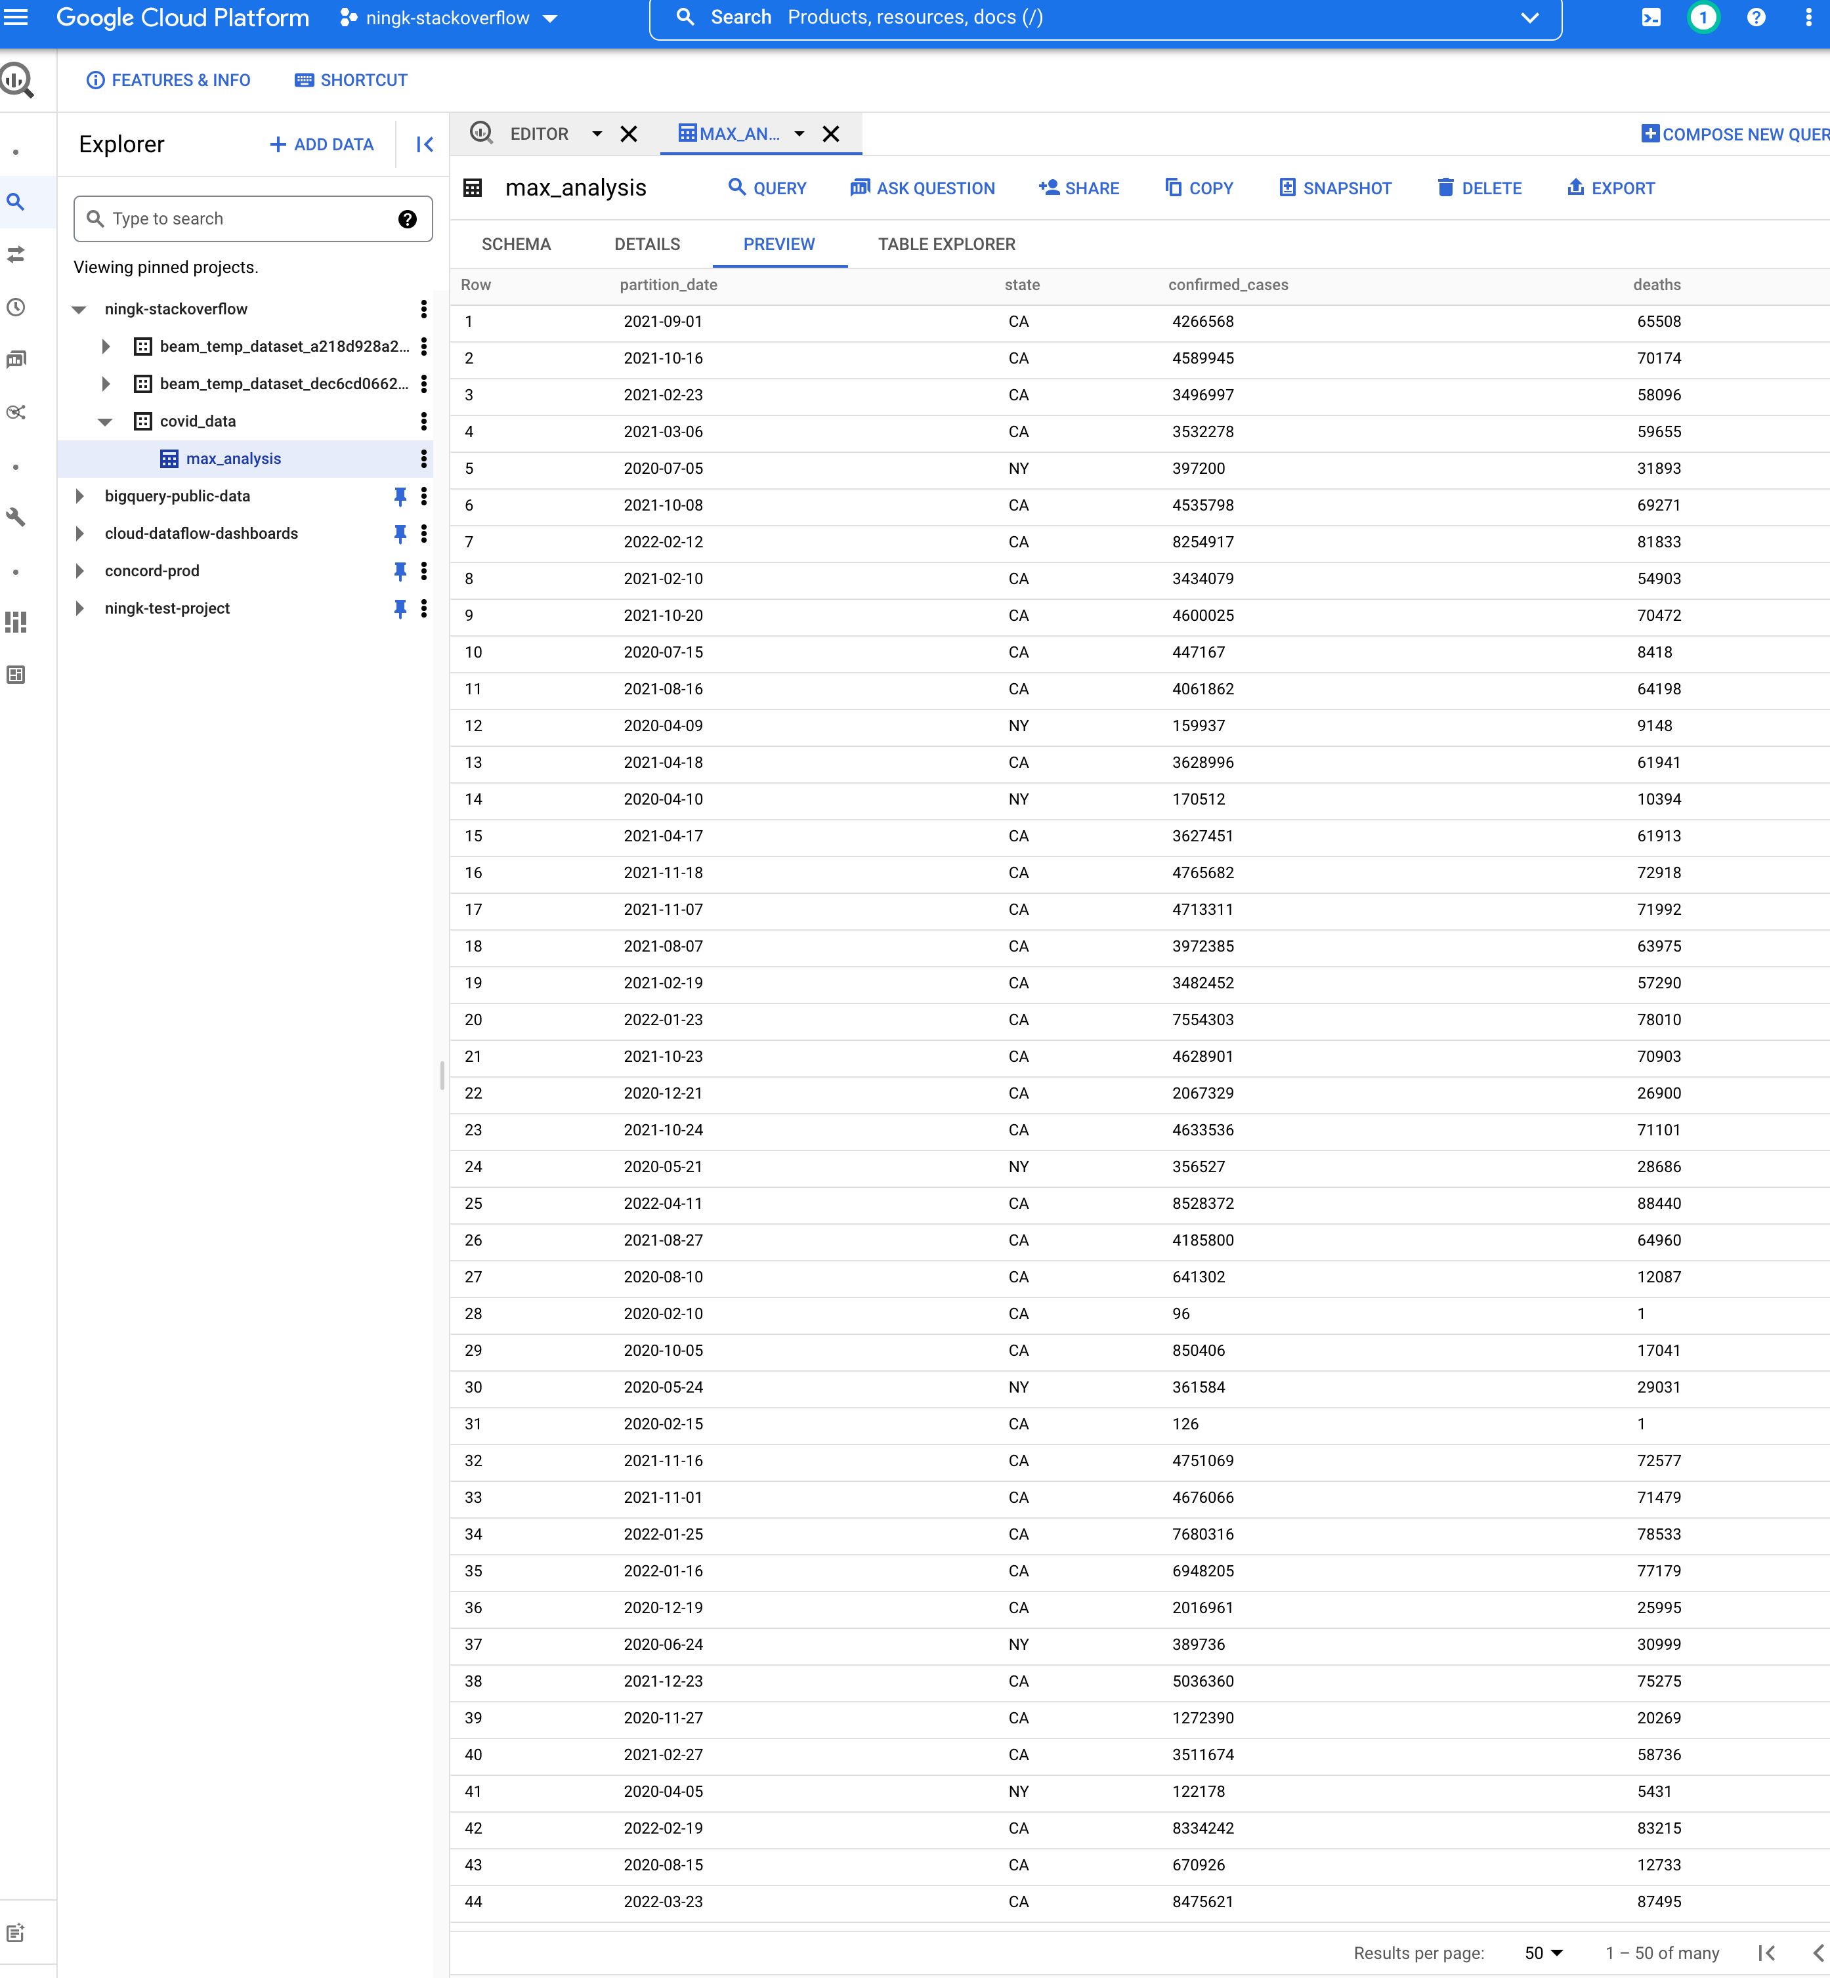Click COMPOSE NEW QUERY

1735,134
